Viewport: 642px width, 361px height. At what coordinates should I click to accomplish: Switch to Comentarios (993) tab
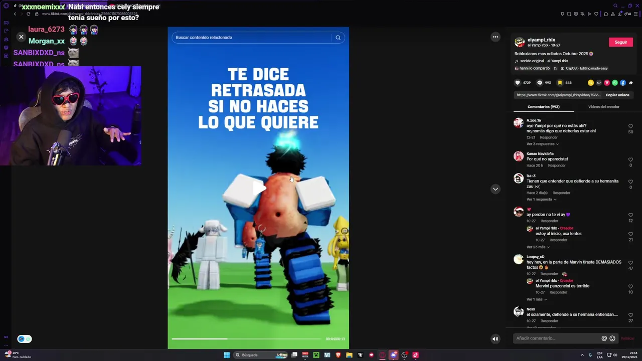click(x=543, y=107)
